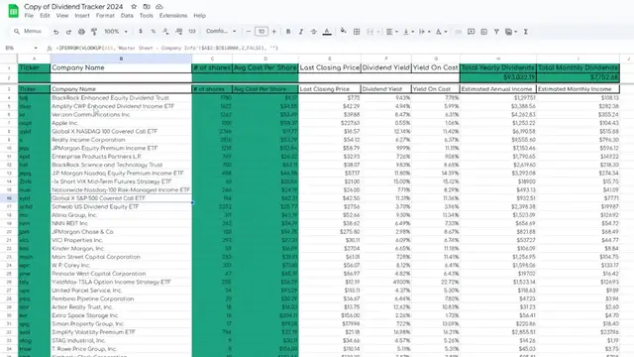Image resolution: width=634 pixels, height=357 pixels.
Task: Increase font size with plus
Action: point(274,32)
